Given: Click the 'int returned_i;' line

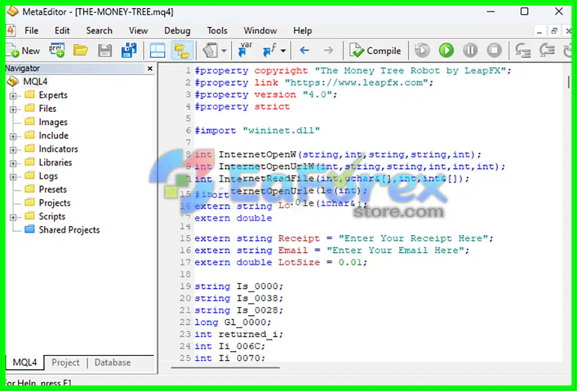Looking at the screenshot, I should pyautogui.click(x=239, y=334).
